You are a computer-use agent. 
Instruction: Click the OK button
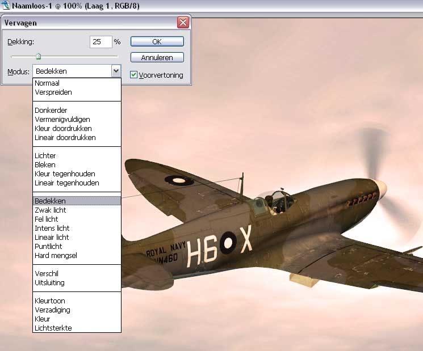157,41
